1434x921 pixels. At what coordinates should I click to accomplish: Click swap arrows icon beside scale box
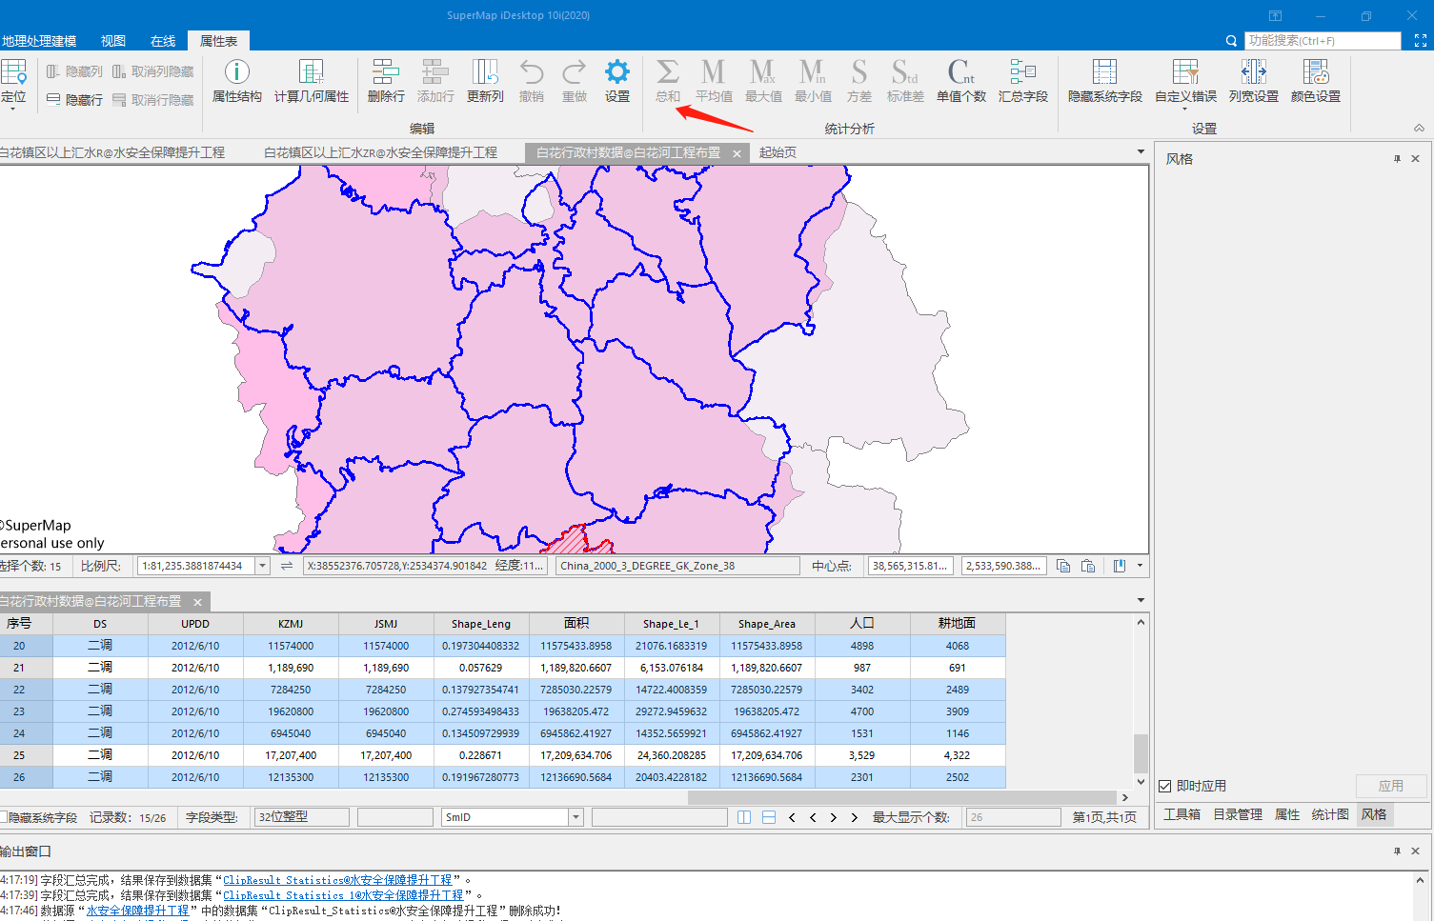coord(287,566)
